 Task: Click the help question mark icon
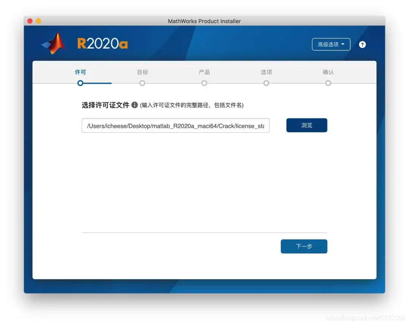tap(362, 45)
